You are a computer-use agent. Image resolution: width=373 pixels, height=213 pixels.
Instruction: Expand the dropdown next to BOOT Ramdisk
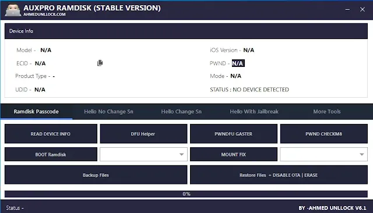[x=143, y=154]
